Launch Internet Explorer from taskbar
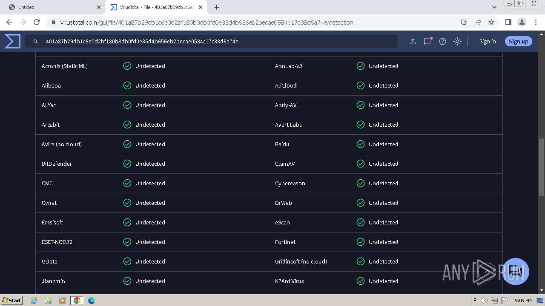This screenshot has width=545, height=306. point(34,300)
